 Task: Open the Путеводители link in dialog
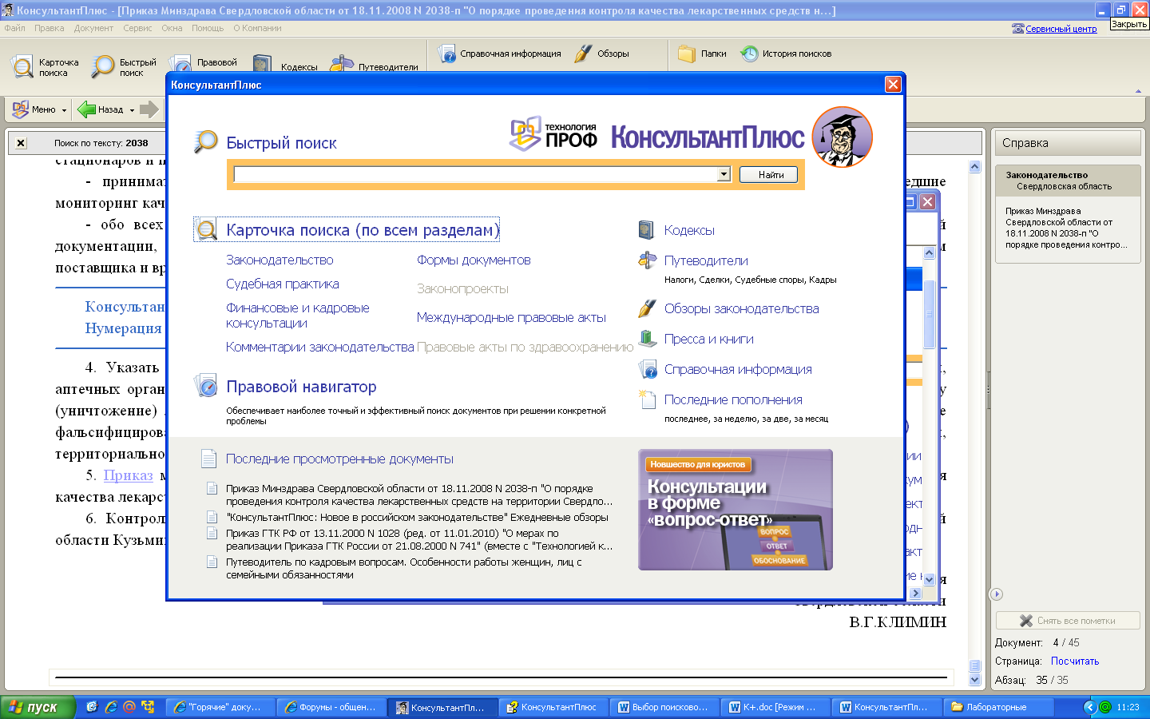pos(706,260)
